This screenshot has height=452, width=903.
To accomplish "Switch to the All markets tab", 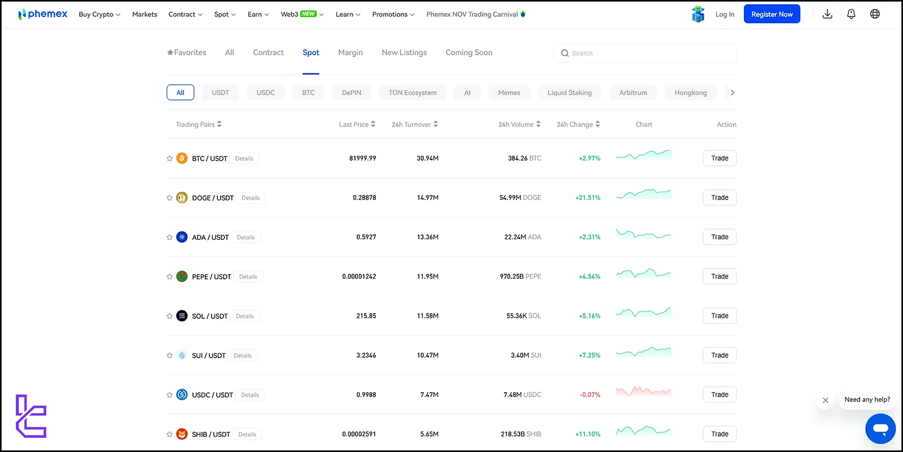I will [x=230, y=52].
